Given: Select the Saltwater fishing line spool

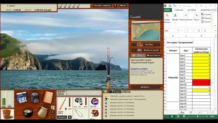Looking at the screenshot, I should coord(95,102).
